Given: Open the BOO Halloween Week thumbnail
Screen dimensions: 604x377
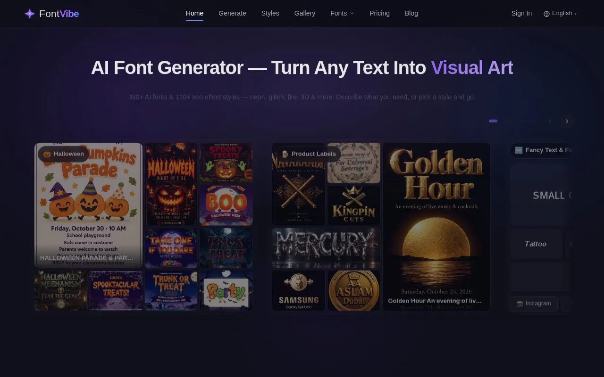Looking at the screenshot, I should (226, 205).
